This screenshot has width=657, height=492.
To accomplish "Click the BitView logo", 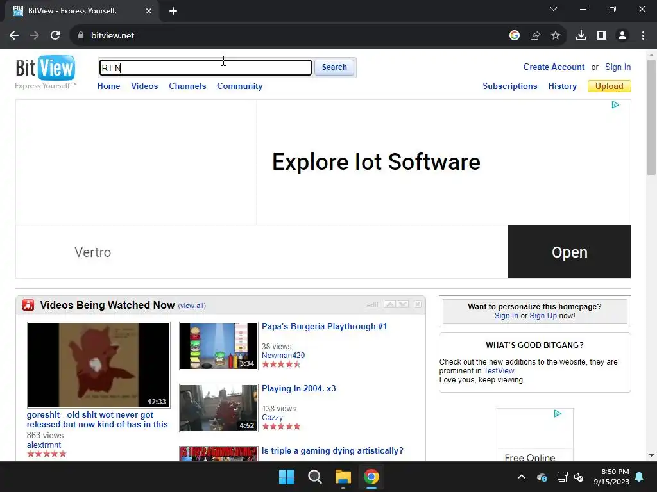I will 46,72.
